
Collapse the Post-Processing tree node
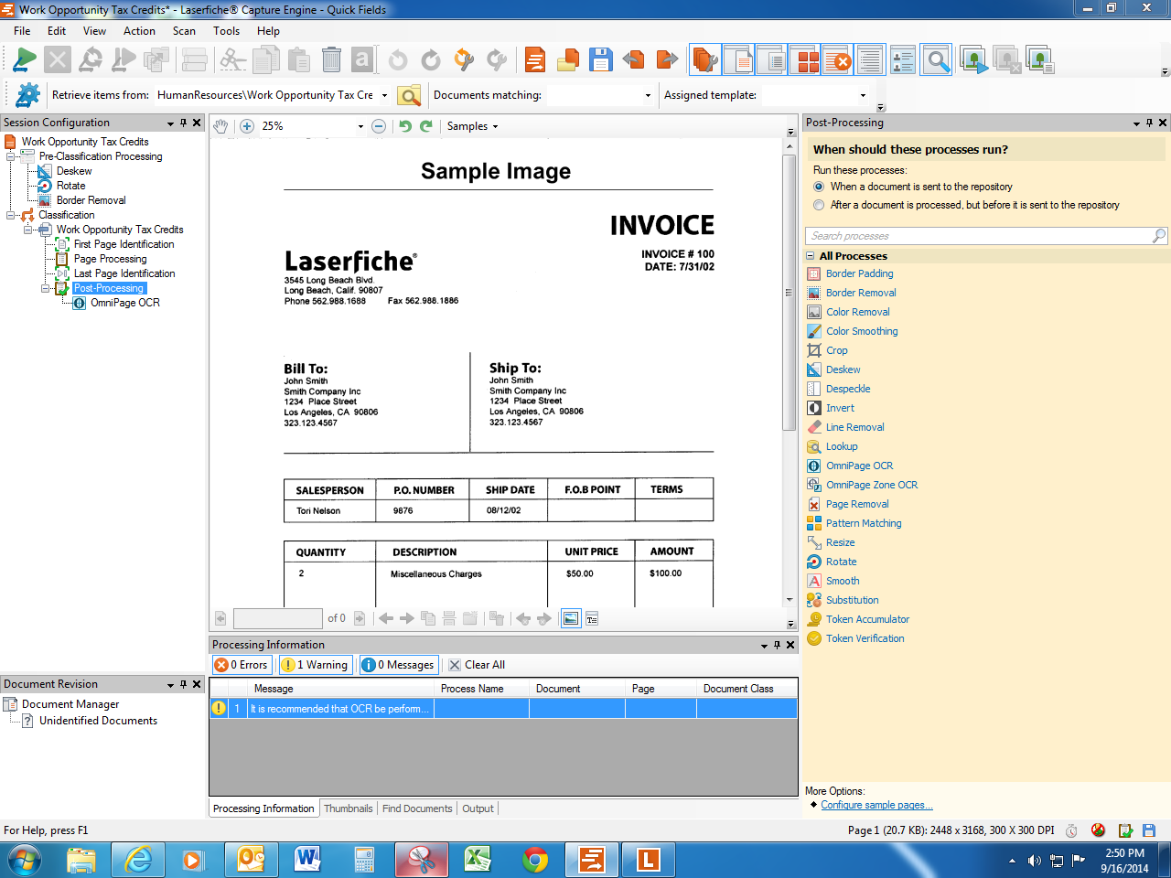[x=46, y=288]
